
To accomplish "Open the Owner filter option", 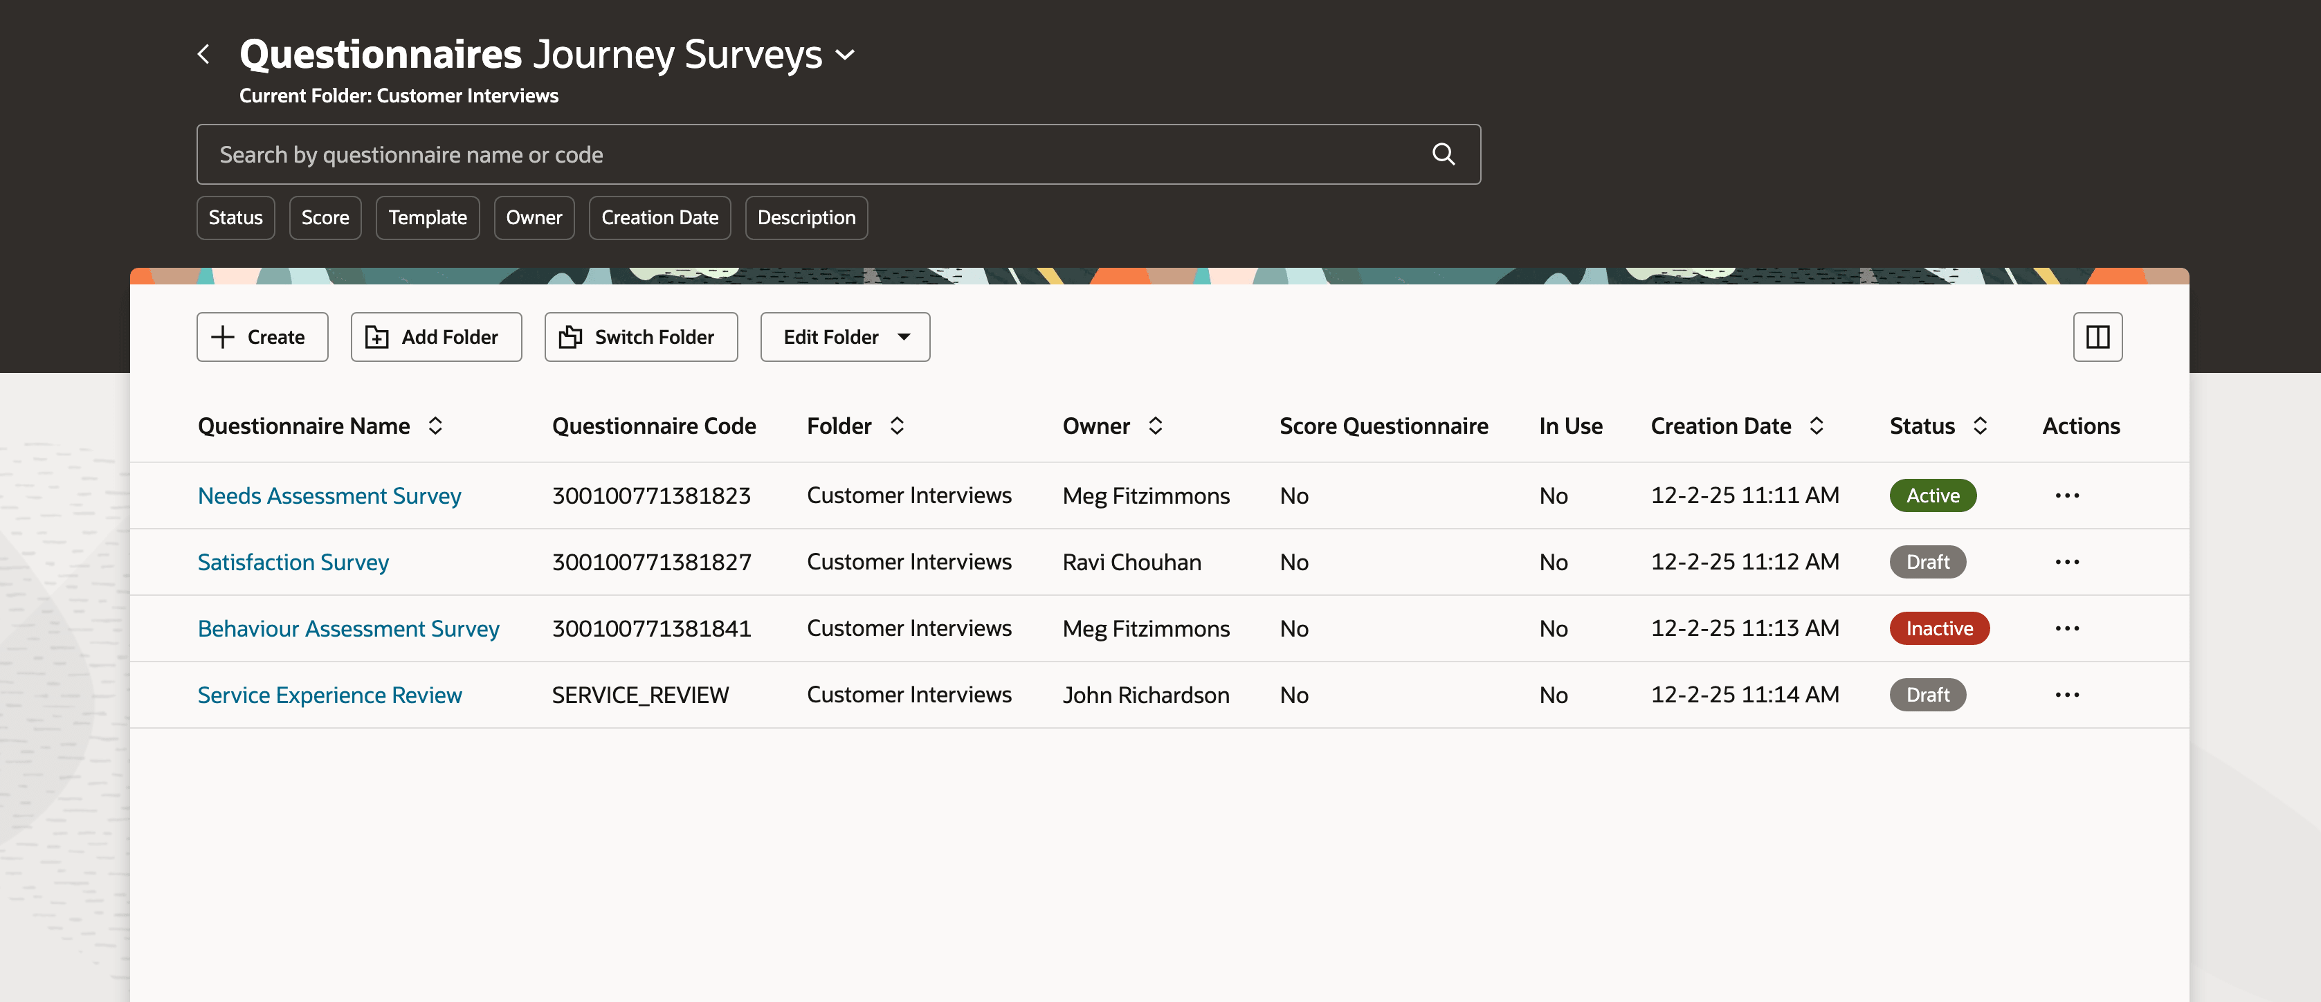I will tap(534, 217).
